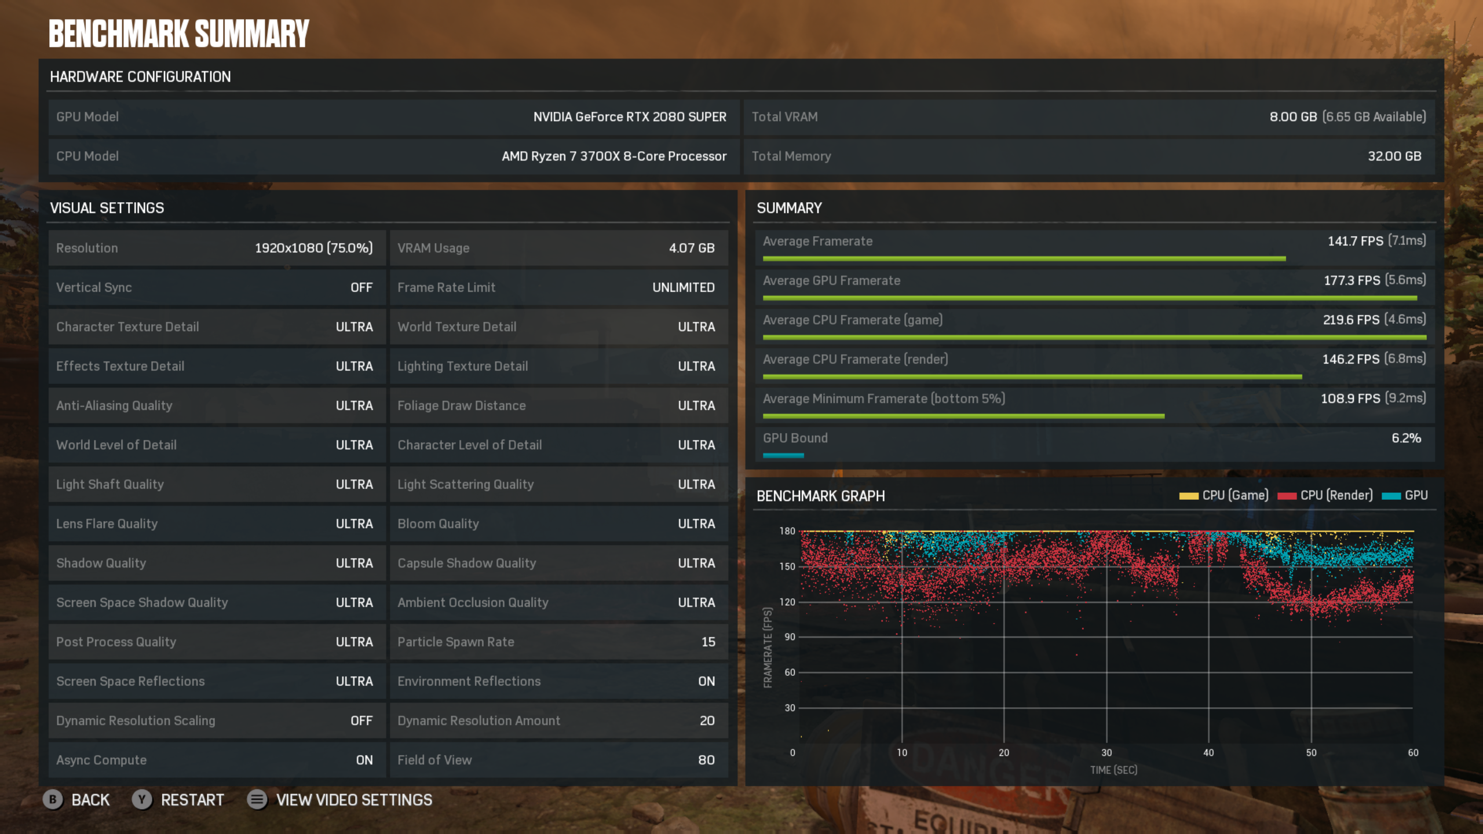The width and height of the screenshot is (1483, 834).
Task: Select the GPU Model value NVIDIA GeForce RTX 2080 SUPER
Action: point(630,117)
